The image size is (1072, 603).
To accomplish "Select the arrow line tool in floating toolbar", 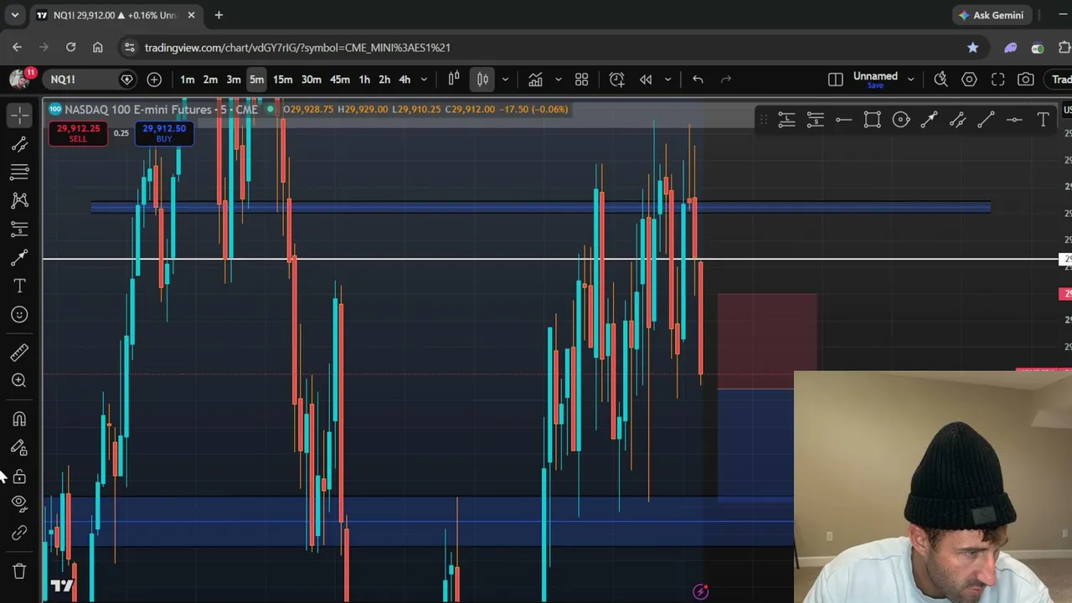I will click(929, 120).
